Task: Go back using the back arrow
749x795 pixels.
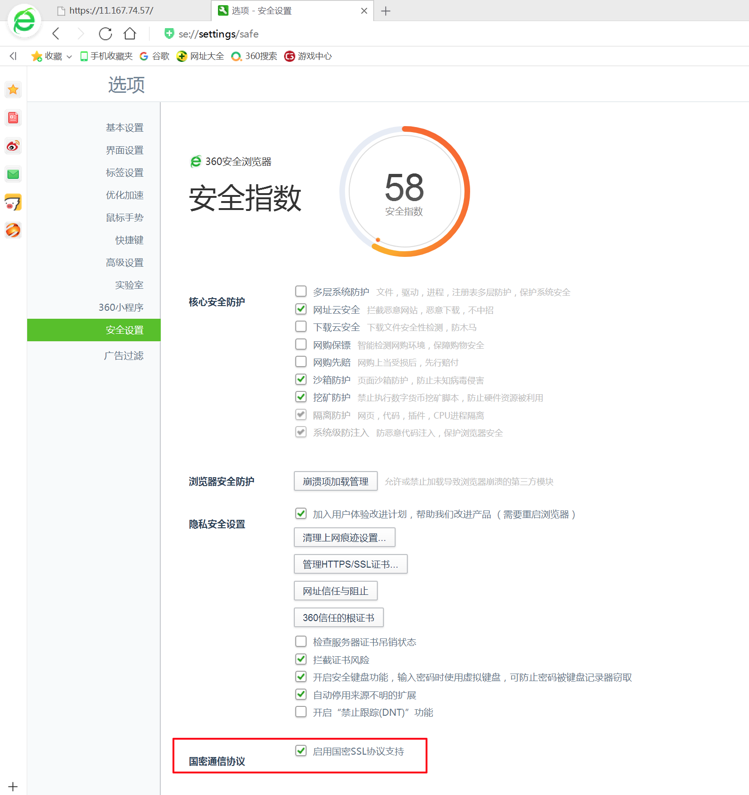Action: coord(56,34)
